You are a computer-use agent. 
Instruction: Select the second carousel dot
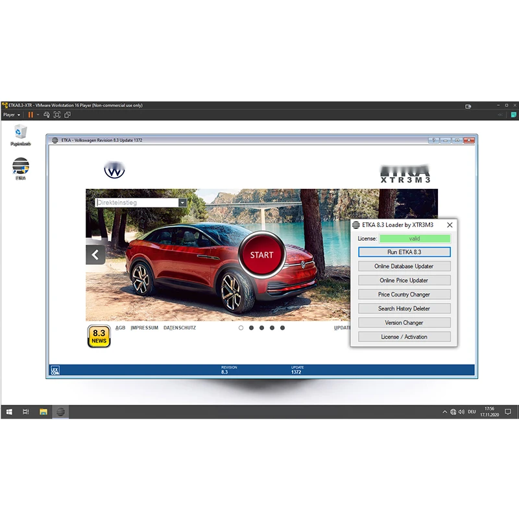(x=251, y=328)
